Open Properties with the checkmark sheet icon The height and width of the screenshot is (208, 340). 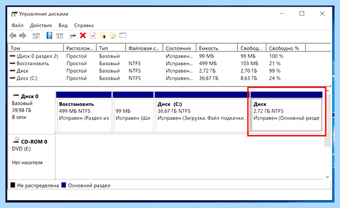(93, 35)
